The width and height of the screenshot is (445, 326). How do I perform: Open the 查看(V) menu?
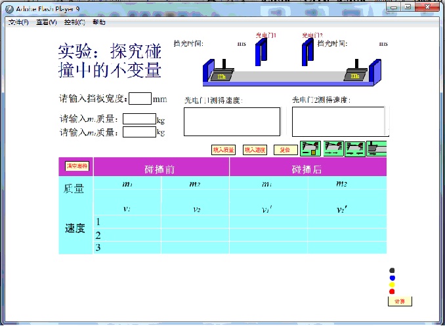(x=47, y=22)
